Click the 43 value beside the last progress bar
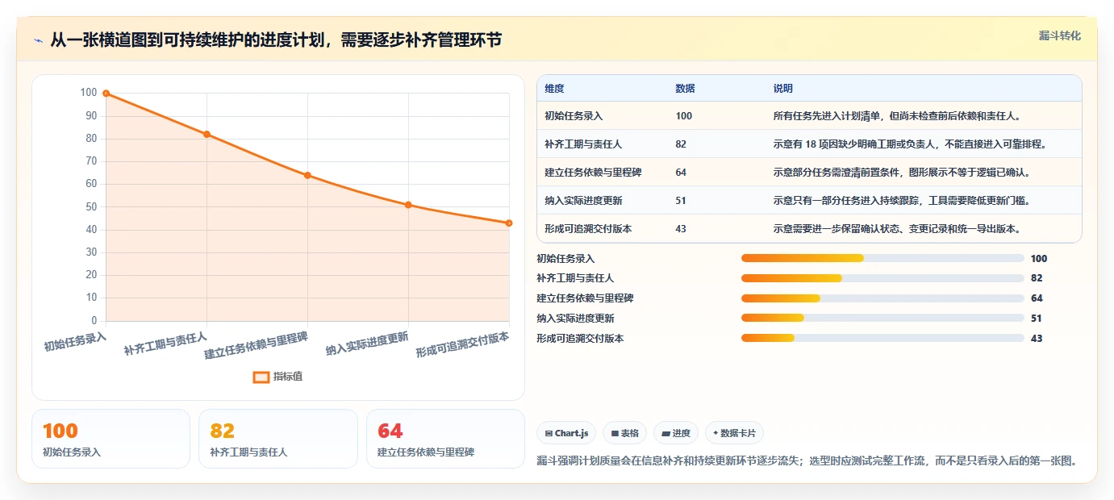 (x=1037, y=339)
